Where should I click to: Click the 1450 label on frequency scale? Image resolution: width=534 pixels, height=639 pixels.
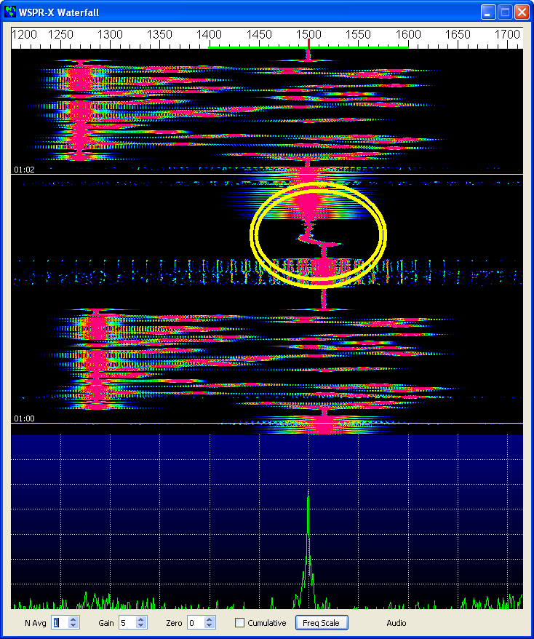click(259, 34)
